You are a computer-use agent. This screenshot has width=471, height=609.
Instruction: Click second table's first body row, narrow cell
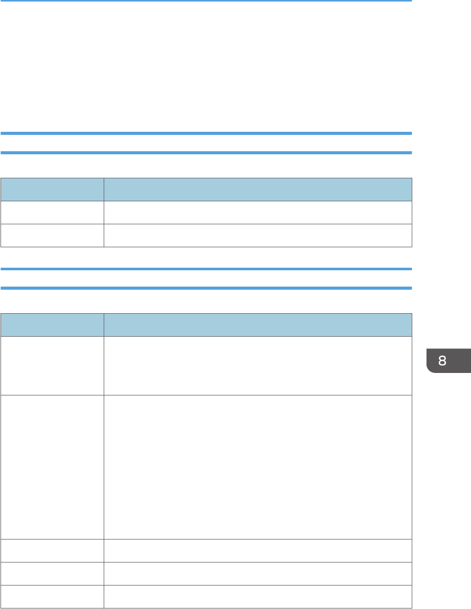click(x=53, y=365)
